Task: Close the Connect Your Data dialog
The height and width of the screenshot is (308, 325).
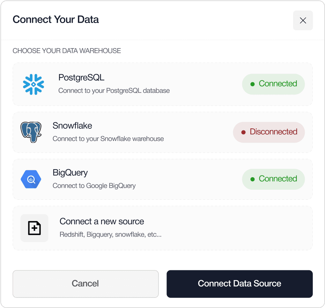Action: click(303, 20)
